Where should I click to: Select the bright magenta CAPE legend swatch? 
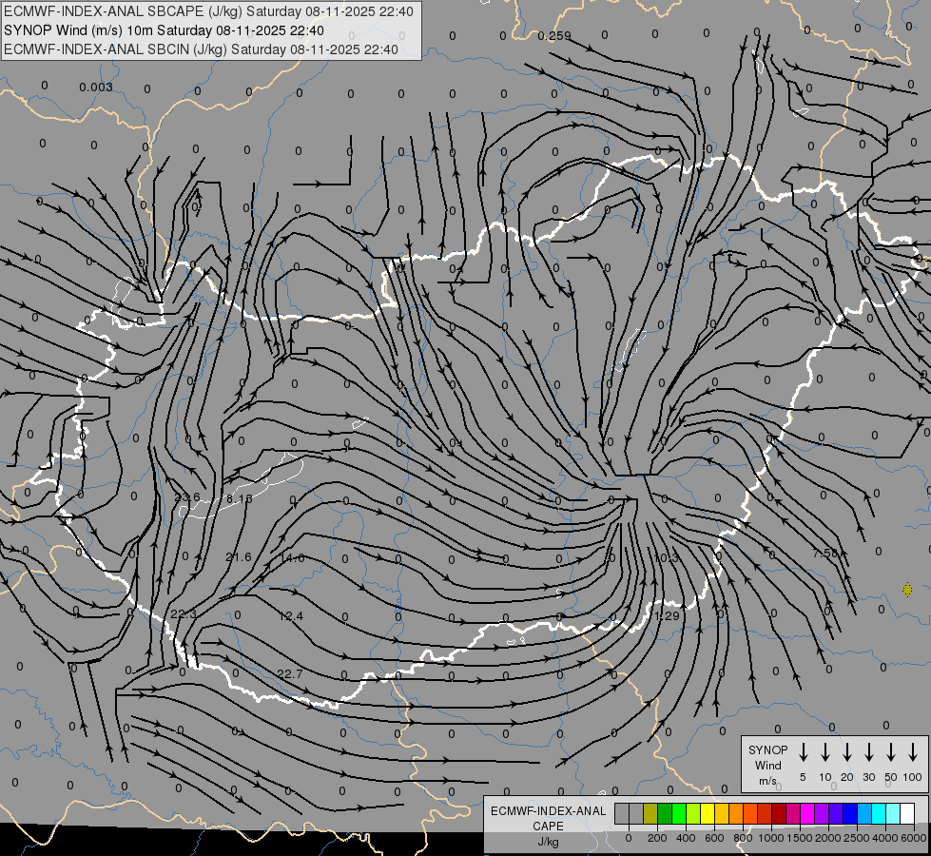coord(808,813)
